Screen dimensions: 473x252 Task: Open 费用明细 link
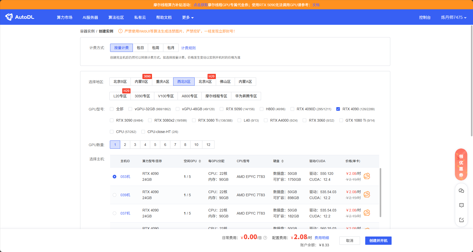click(x=322, y=238)
